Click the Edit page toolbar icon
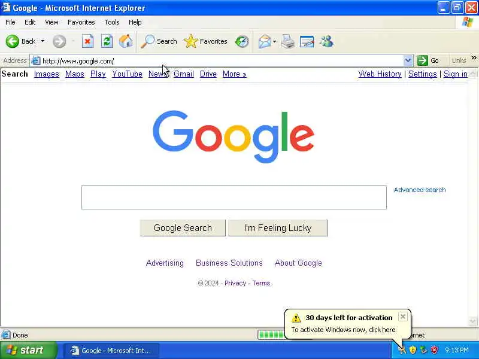Viewport: 479px width, 359px height. pos(307,41)
